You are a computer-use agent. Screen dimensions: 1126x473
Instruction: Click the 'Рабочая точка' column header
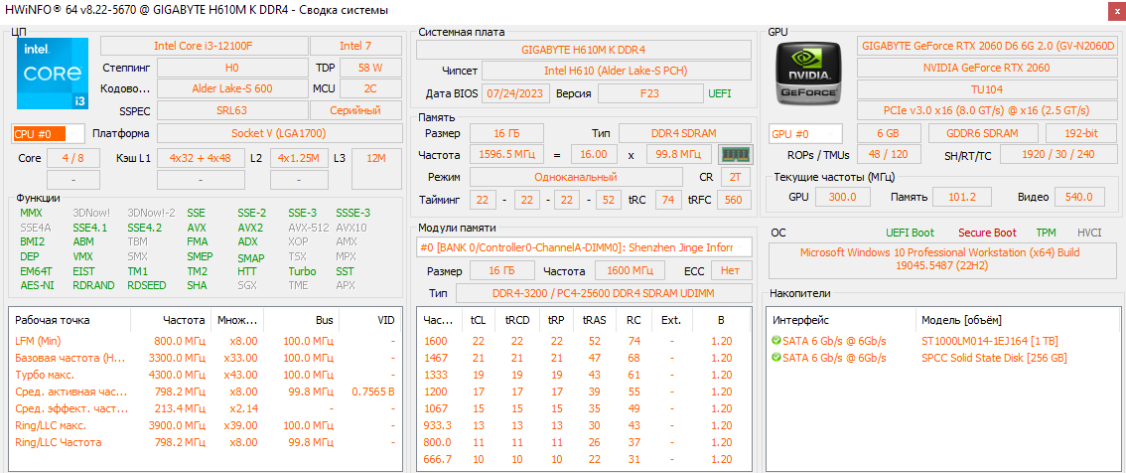[x=54, y=320]
